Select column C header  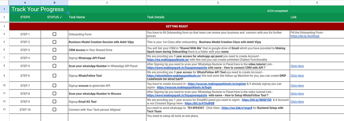coord(107,3)
